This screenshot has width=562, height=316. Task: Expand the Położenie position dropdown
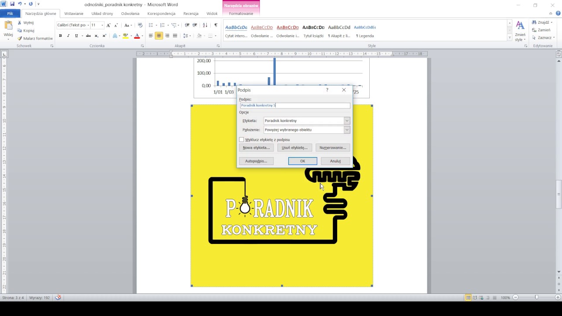point(347,130)
